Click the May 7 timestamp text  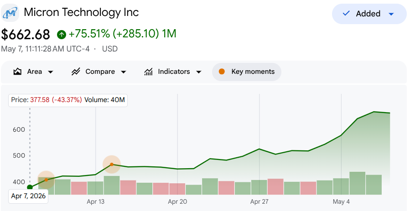click(x=45, y=49)
